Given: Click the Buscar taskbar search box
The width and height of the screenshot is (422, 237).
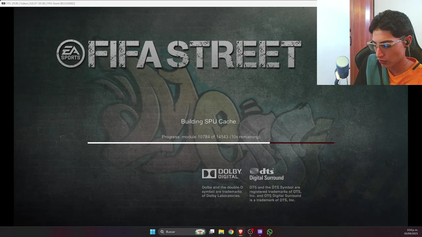Looking at the screenshot, I should 182,232.
